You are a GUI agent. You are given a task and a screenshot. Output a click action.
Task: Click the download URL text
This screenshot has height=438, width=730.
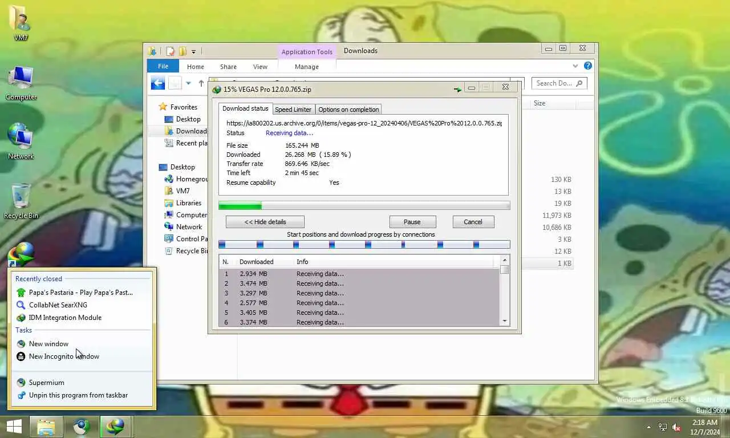pyautogui.click(x=364, y=123)
